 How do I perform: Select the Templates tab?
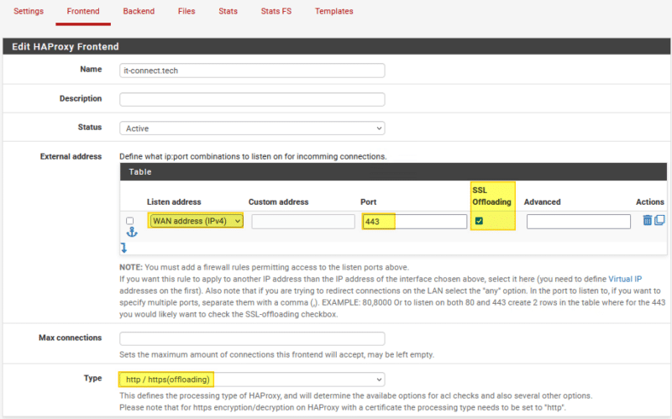333,12
